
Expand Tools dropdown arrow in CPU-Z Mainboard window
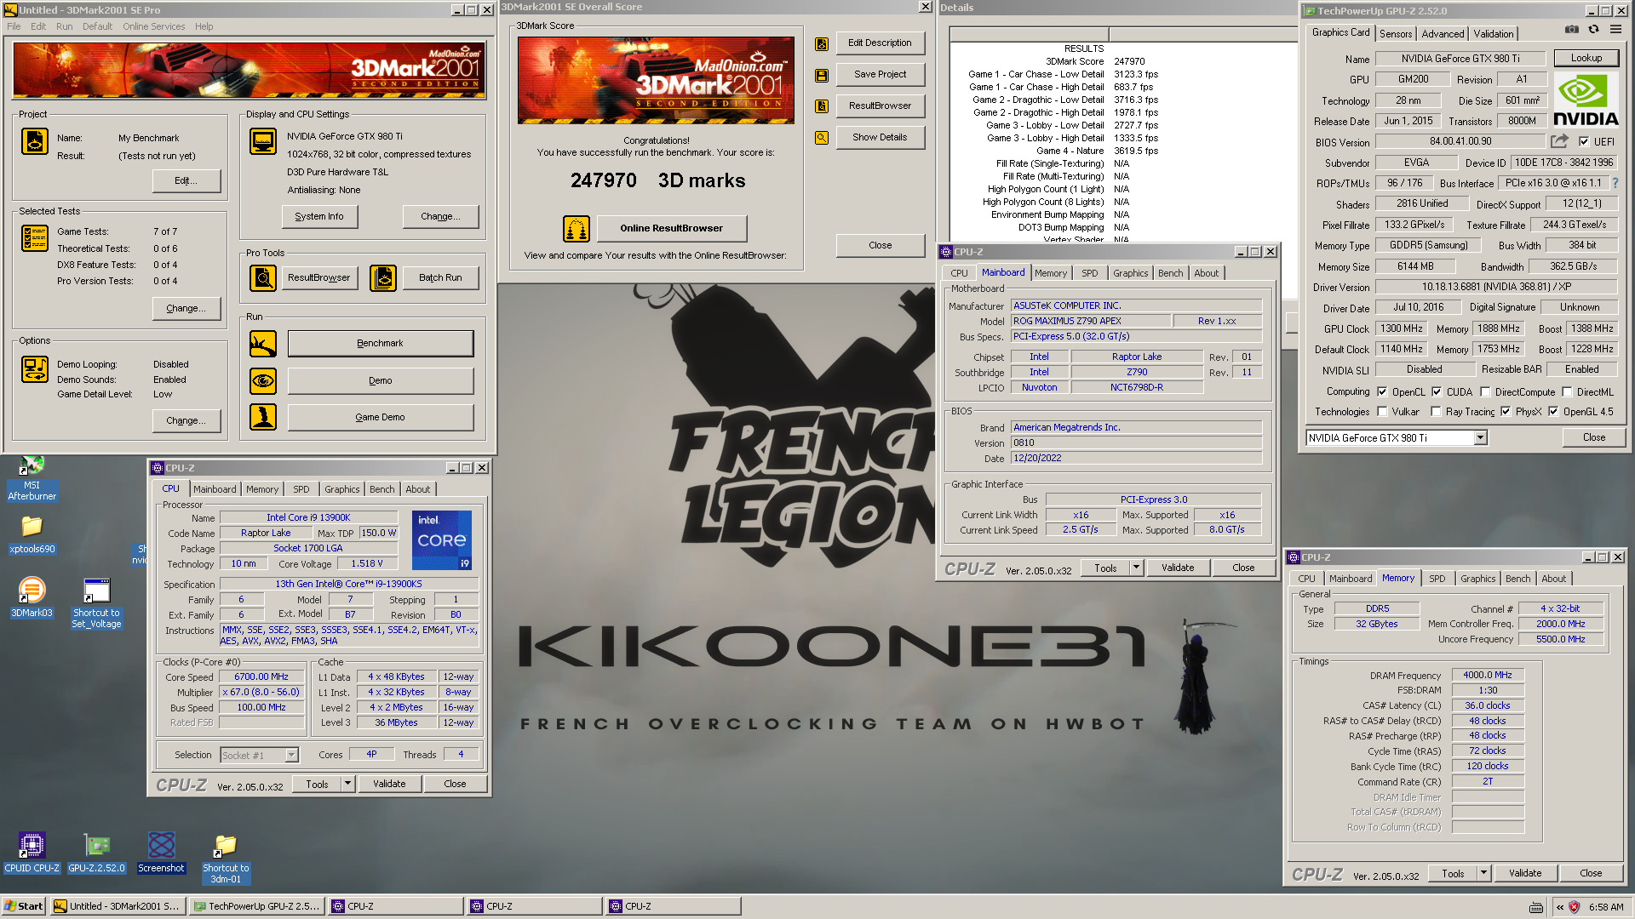[1136, 568]
